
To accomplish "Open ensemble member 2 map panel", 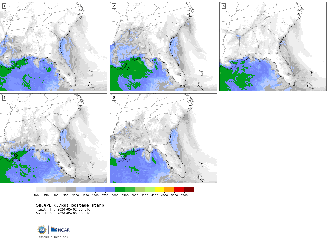I will click(163, 46).
